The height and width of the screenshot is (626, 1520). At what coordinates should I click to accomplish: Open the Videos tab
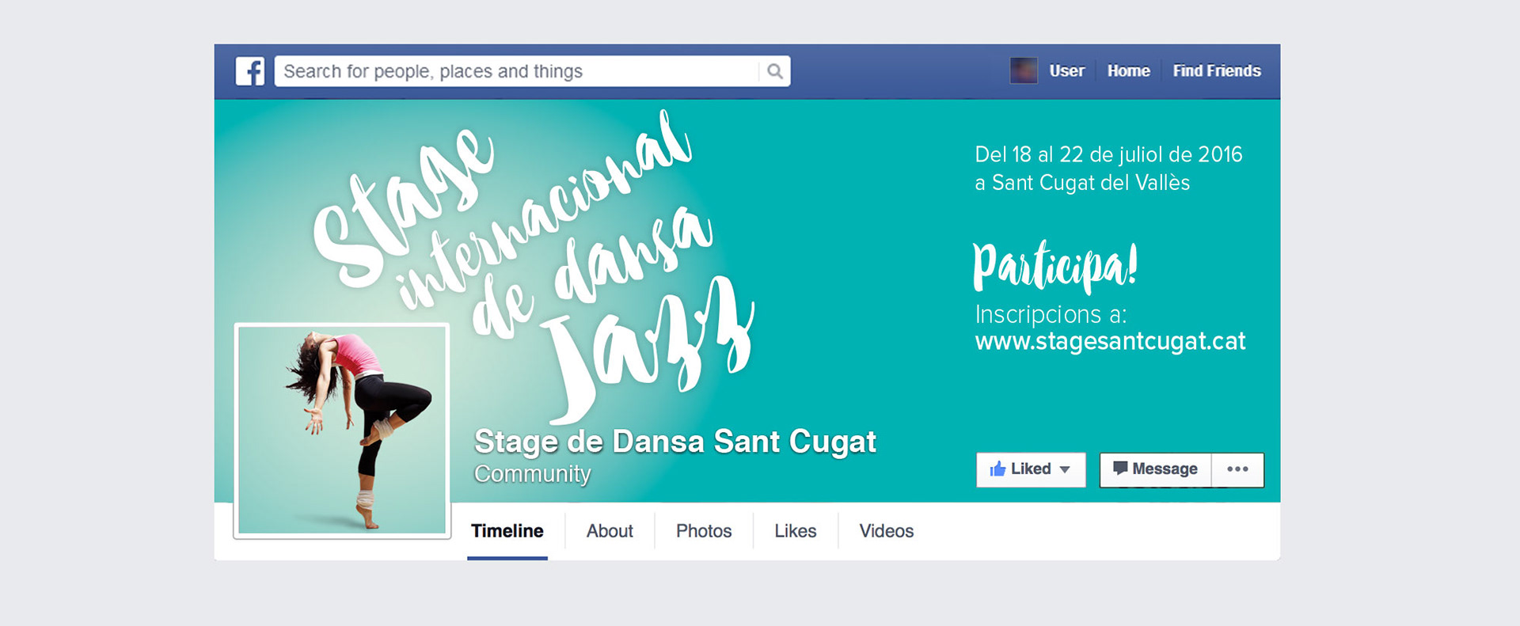[x=887, y=531]
